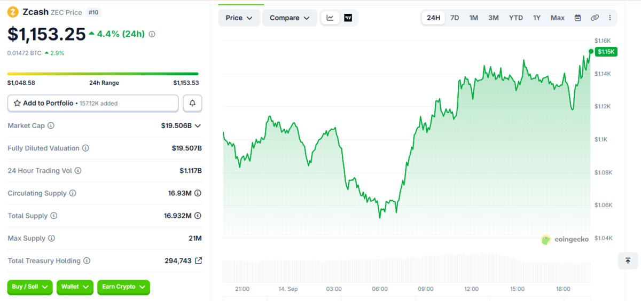Click the $1,153.25 price text

tap(46, 34)
